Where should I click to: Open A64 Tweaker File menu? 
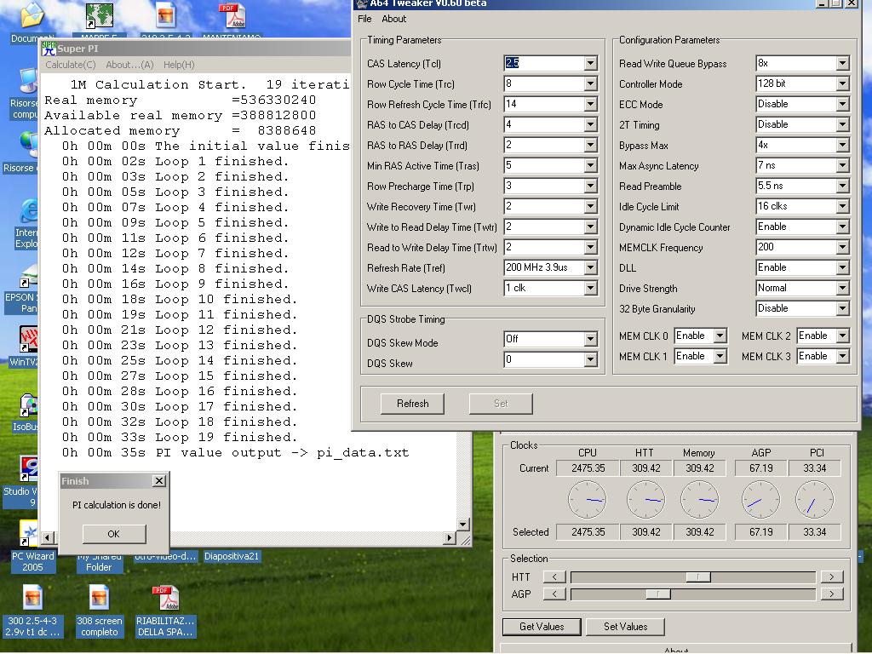point(364,19)
